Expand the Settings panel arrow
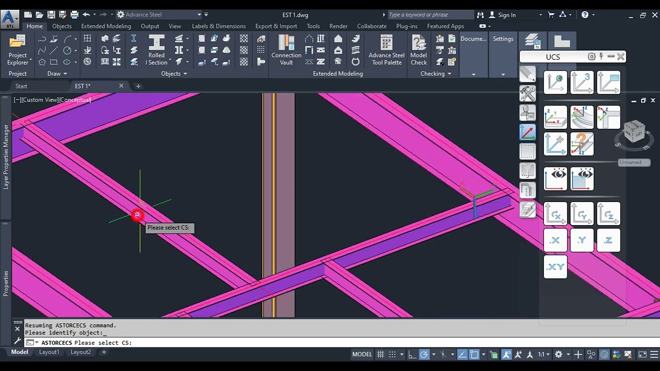 503,74
